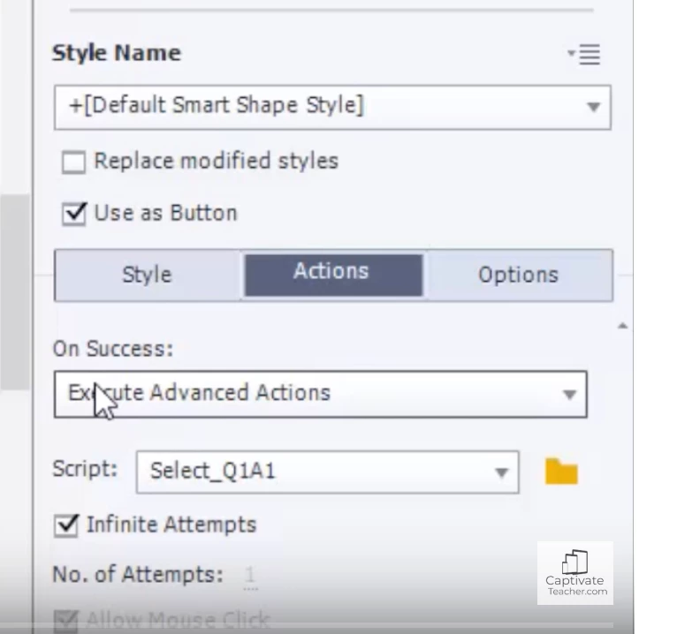Collapse the Actions section using the arrow

point(622,326)
